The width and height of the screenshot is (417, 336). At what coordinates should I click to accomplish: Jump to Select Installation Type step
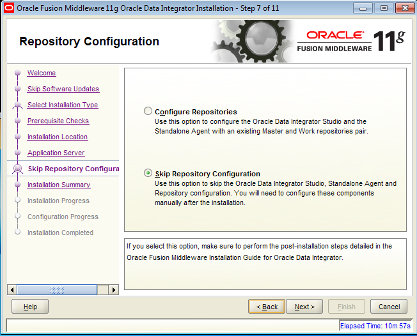(63, 105)
